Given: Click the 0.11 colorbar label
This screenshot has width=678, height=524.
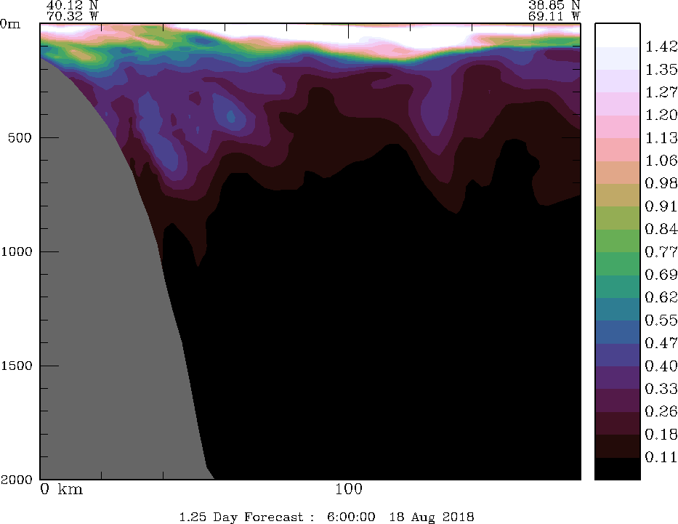Looking at the screenshot, I should (x=661, y=457).
